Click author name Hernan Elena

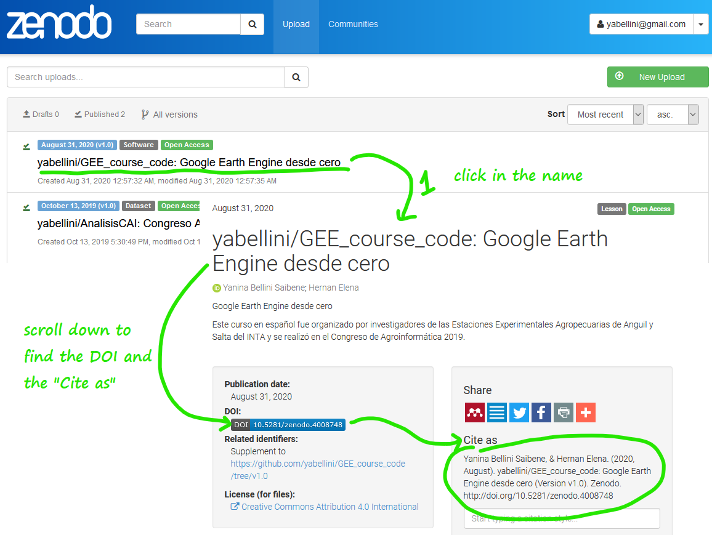point(334,288)
